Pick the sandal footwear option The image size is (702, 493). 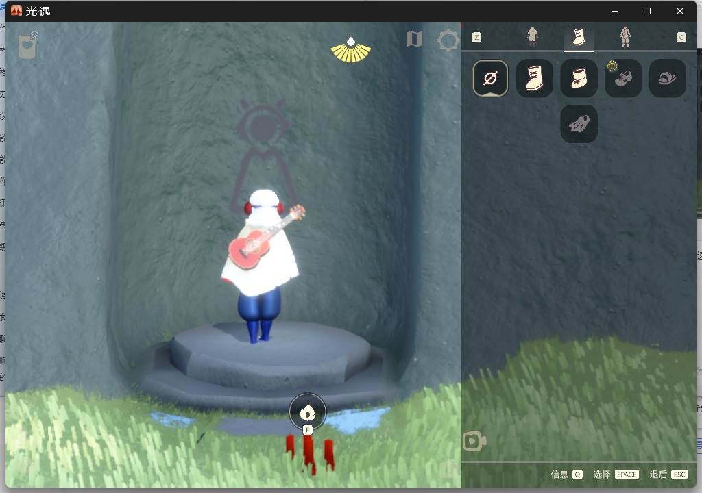pyautogui.click(x=668, y=78)
